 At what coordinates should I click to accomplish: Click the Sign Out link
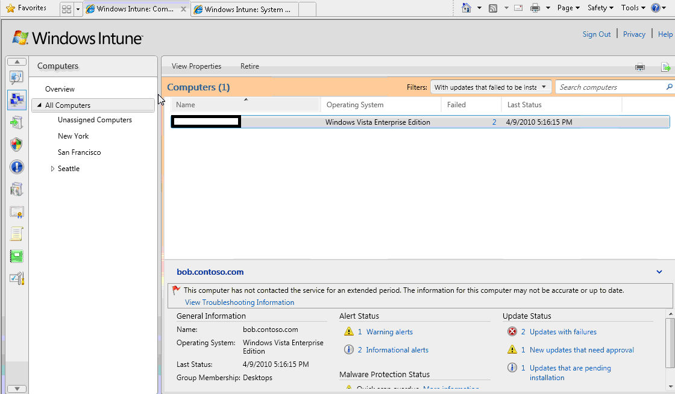(596, 34)
